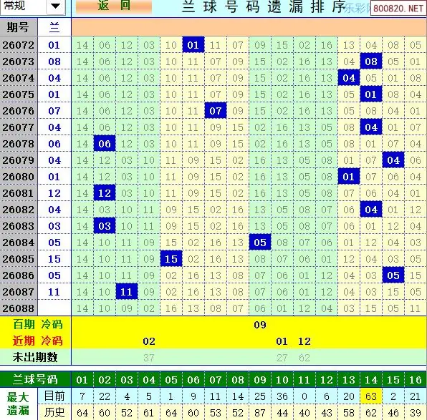427x420 pixels.
Task: Click highlighted 12 cell in row 26081
Action: coord(105,193)
